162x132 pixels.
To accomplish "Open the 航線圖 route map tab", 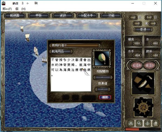I will [x=15, y=16].
